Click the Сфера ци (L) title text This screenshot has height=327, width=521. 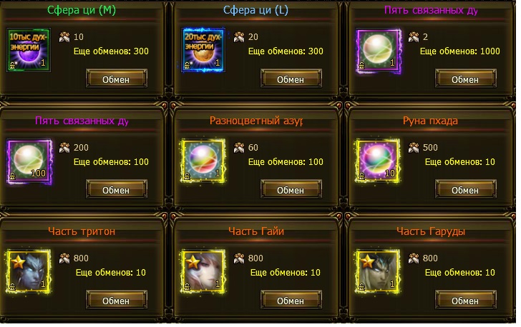coord(255,10)
